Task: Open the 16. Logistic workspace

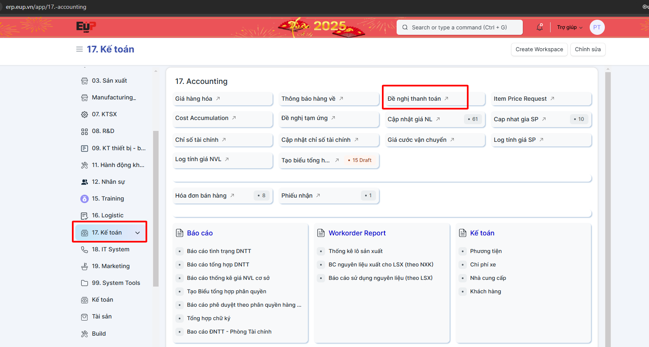Action: 108,215
